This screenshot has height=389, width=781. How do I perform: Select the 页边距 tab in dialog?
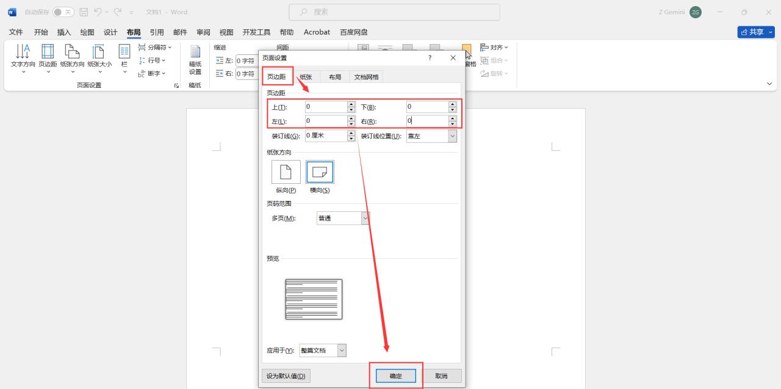click(276, 76)
